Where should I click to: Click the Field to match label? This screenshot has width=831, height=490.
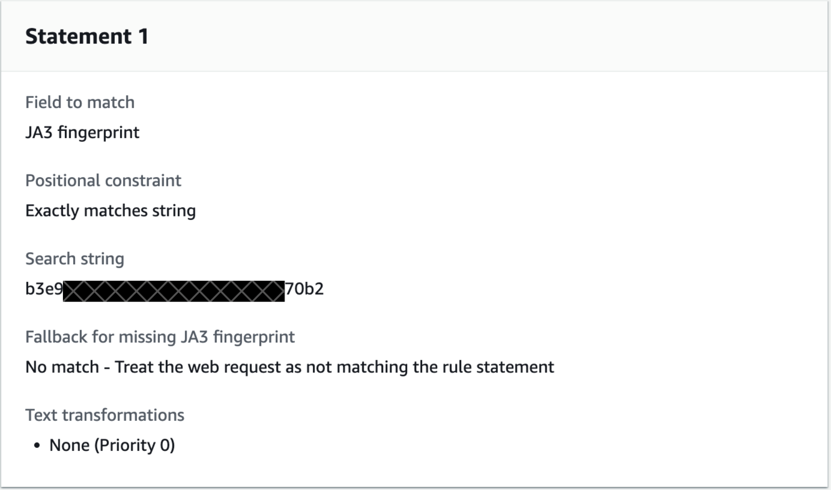click(79, 102)
